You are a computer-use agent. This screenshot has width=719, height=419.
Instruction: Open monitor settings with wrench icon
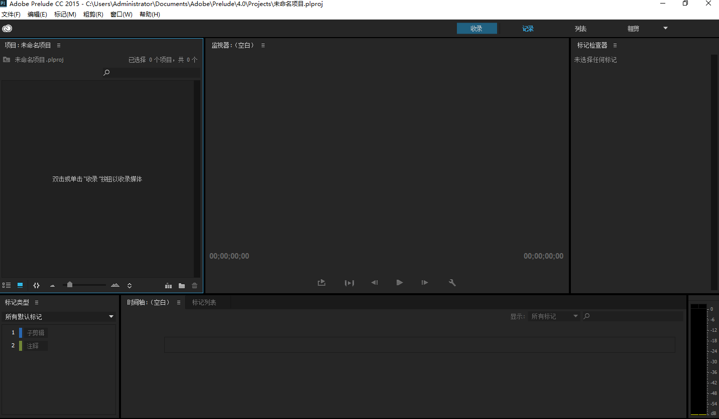click(452, 282)
